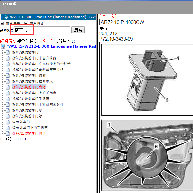Click the 204, 212 vehicle model text
193x193 pixels.
coord(108,34)
